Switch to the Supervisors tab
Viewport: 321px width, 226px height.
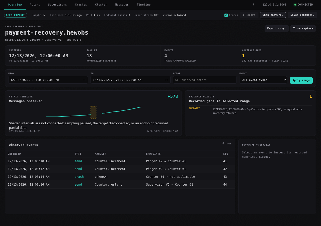pos(57,5)
